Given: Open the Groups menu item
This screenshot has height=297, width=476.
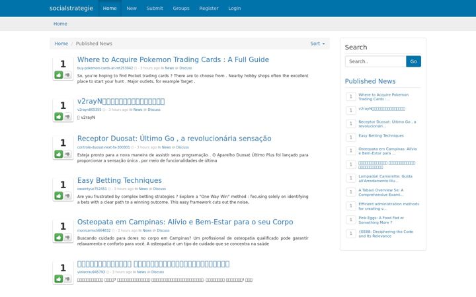Looking at the screenshot, I should pyautogui.click(x=181, y=8).
